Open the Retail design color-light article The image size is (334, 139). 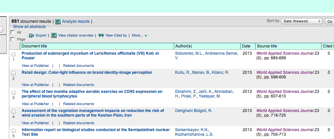tap(87, 72)
